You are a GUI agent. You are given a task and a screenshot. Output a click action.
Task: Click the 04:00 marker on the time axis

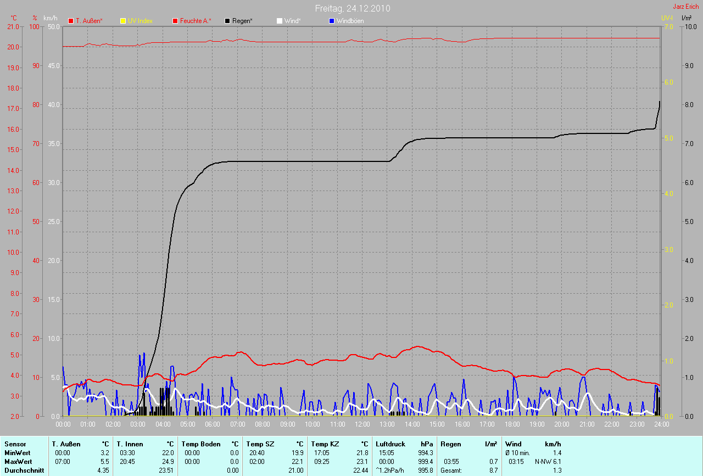tap(163, 424)
